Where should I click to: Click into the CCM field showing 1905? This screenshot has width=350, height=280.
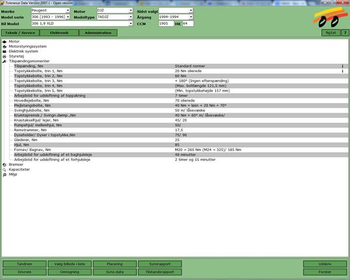pos(165,24)
